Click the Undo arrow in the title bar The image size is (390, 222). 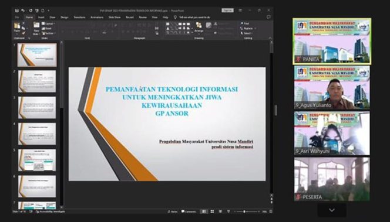(23, 11)
